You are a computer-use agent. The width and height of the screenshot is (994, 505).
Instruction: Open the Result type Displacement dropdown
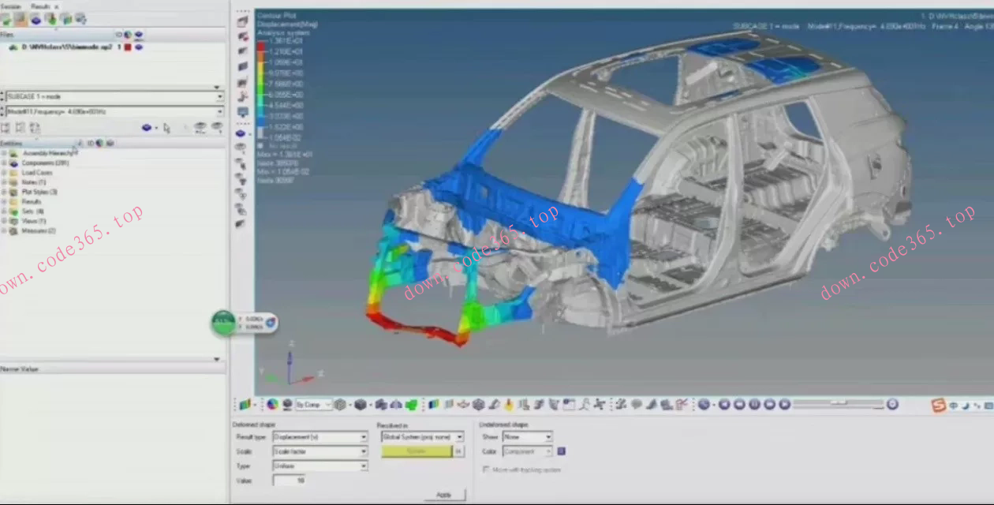pyautogui.click(x=363, y=436)
